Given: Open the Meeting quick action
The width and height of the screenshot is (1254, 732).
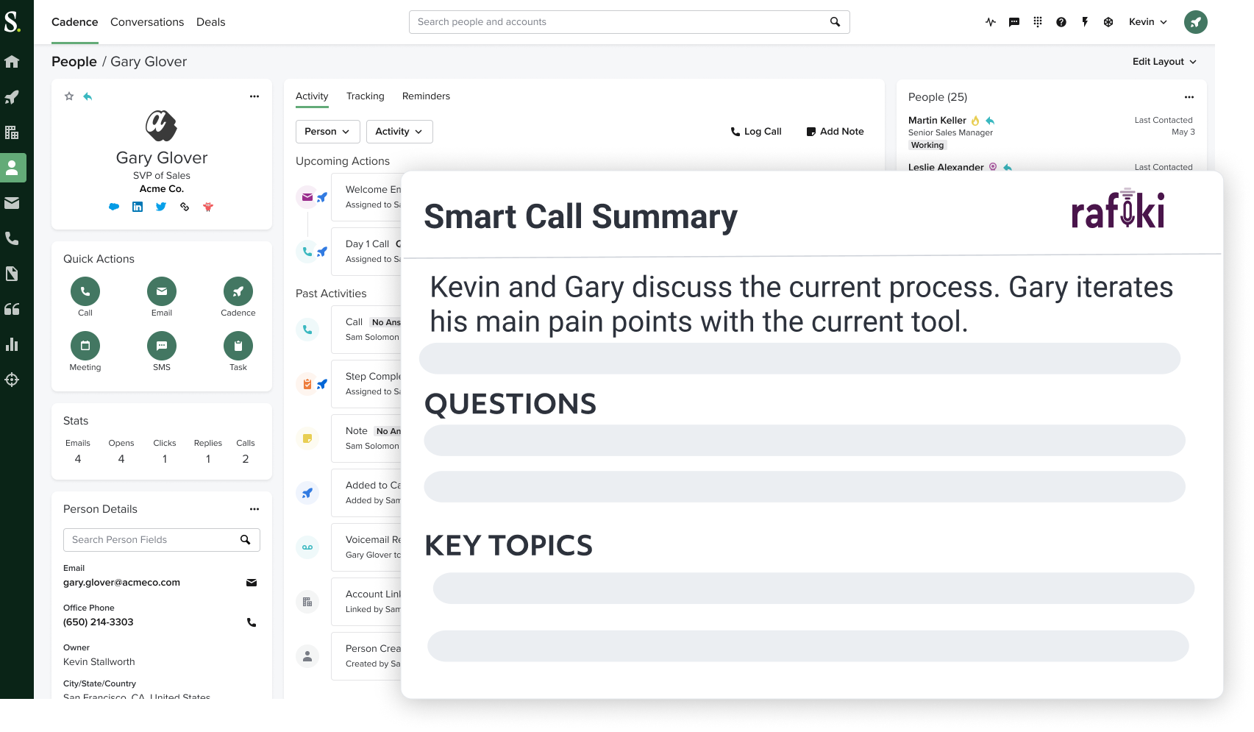Looking at the screenshot, I should tap(85, 347).
